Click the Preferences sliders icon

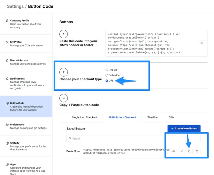pos(7,125)
